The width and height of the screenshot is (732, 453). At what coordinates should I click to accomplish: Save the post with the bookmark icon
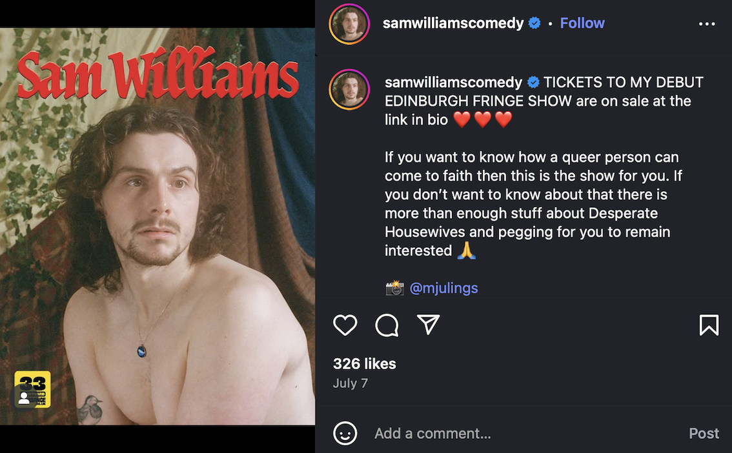coord(709,326)
